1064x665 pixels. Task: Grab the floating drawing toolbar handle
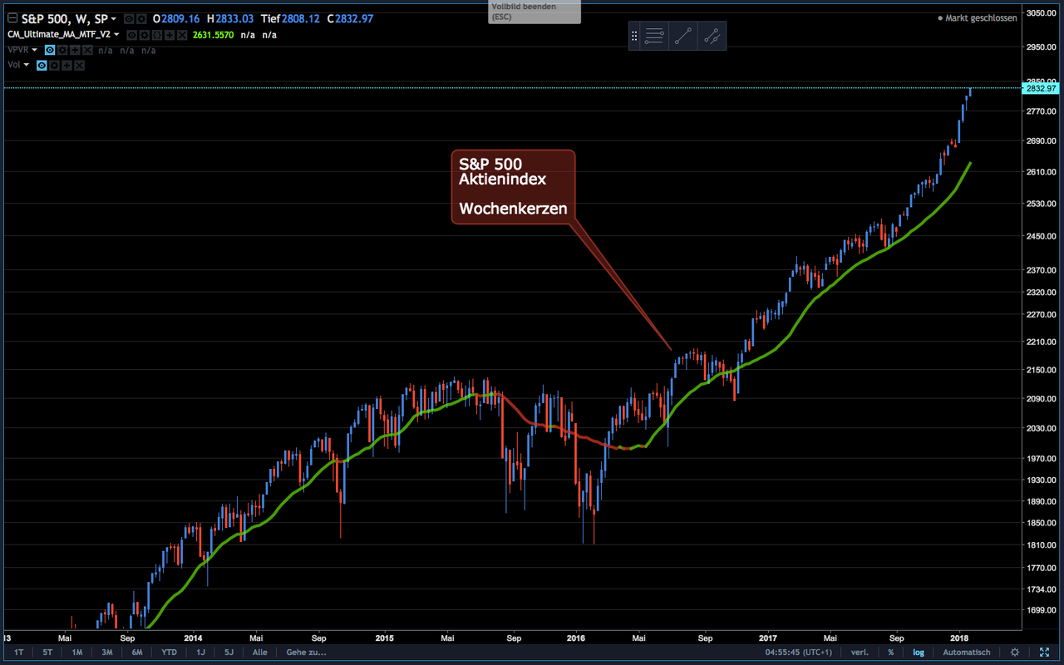point(634,36)
